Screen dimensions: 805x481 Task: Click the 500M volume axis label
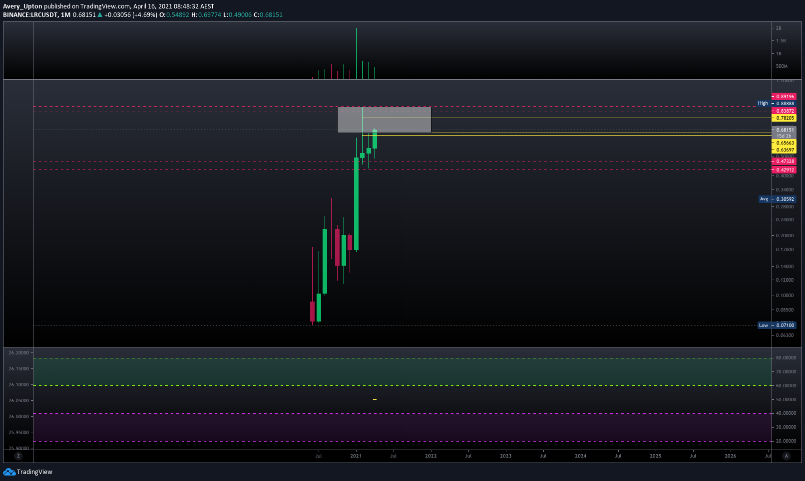coord(782,66)
